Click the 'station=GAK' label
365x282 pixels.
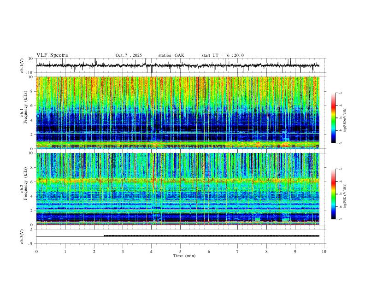pos(171,55)
